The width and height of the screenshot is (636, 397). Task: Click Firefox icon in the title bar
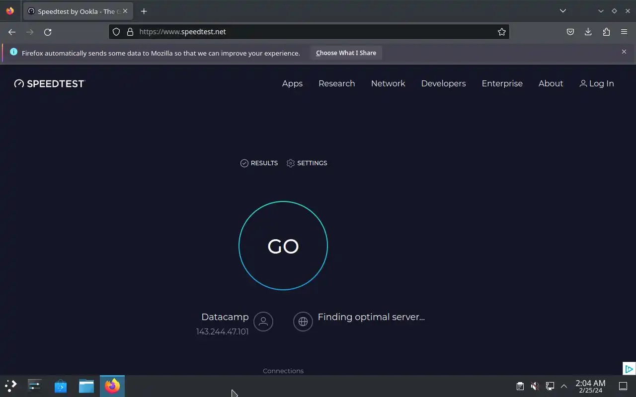[10, 11]
